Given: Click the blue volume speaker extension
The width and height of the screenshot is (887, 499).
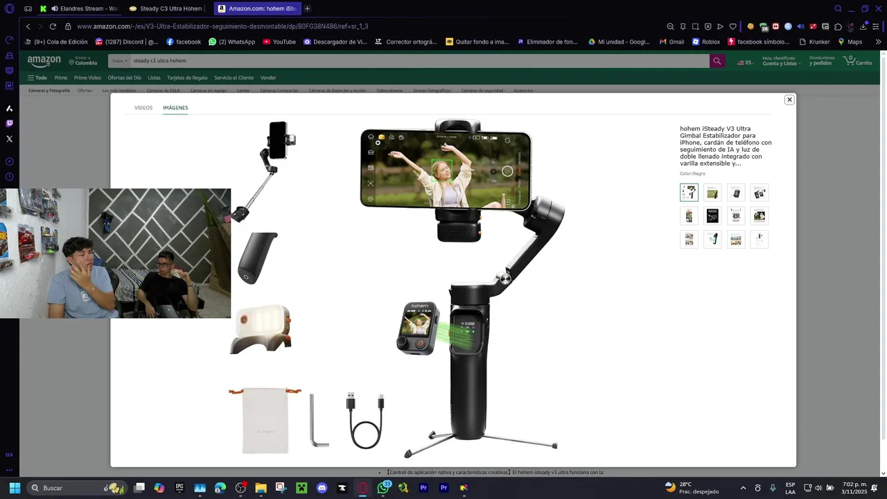Looking at the screenshot, I should pos(800,26).
